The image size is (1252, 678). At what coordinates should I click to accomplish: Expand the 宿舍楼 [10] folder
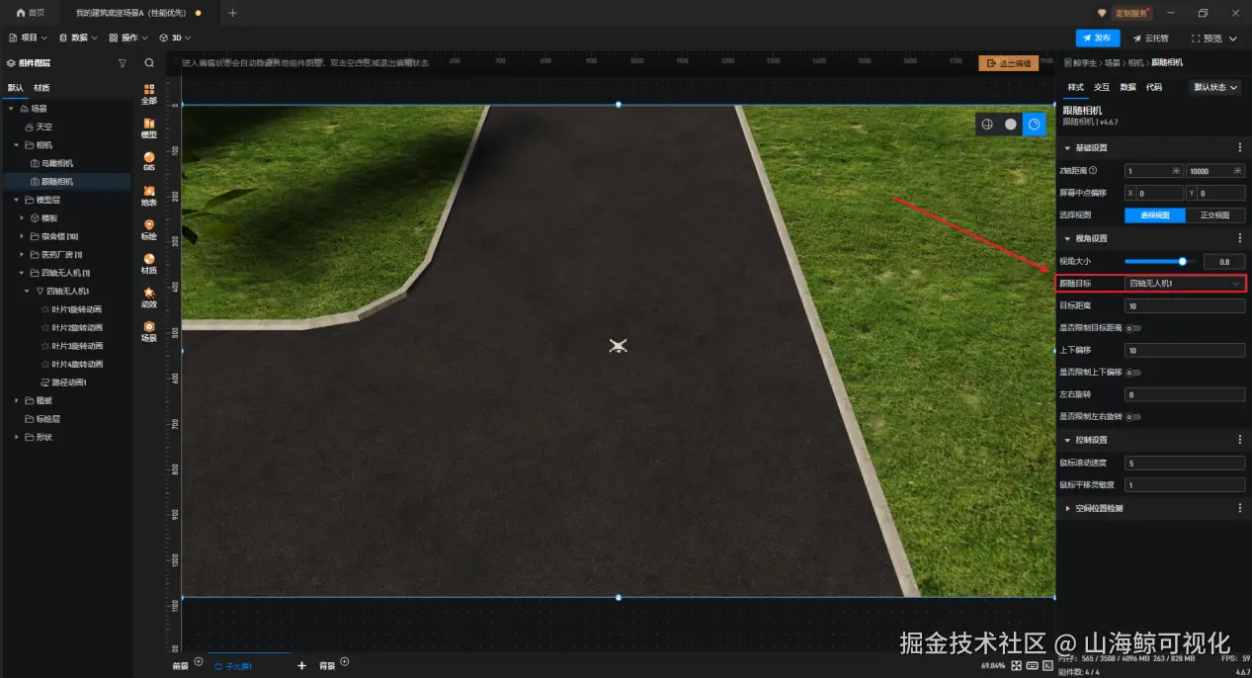coord(22,236)
